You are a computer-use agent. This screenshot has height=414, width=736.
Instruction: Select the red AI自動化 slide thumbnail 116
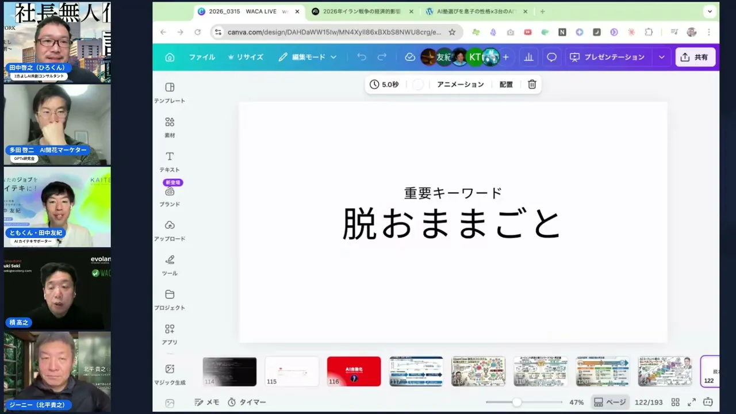[354, 371]
